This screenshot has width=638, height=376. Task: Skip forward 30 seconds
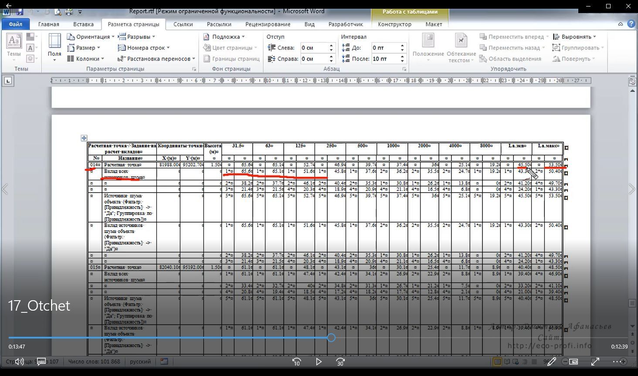click(340, 362)
